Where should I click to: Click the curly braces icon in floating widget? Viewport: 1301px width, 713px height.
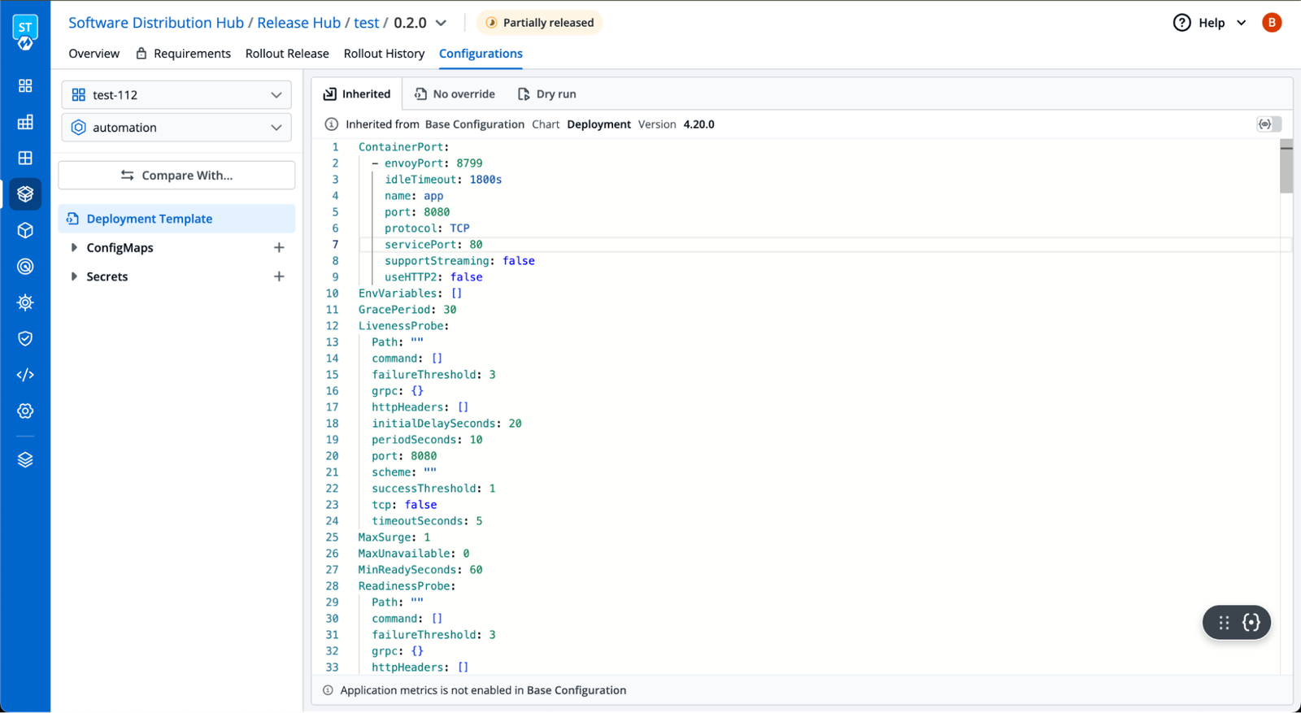click(x=1251, y=623)
